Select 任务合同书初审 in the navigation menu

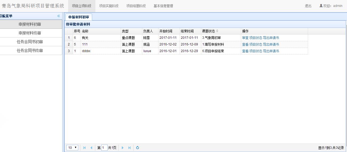pos(30,42)
